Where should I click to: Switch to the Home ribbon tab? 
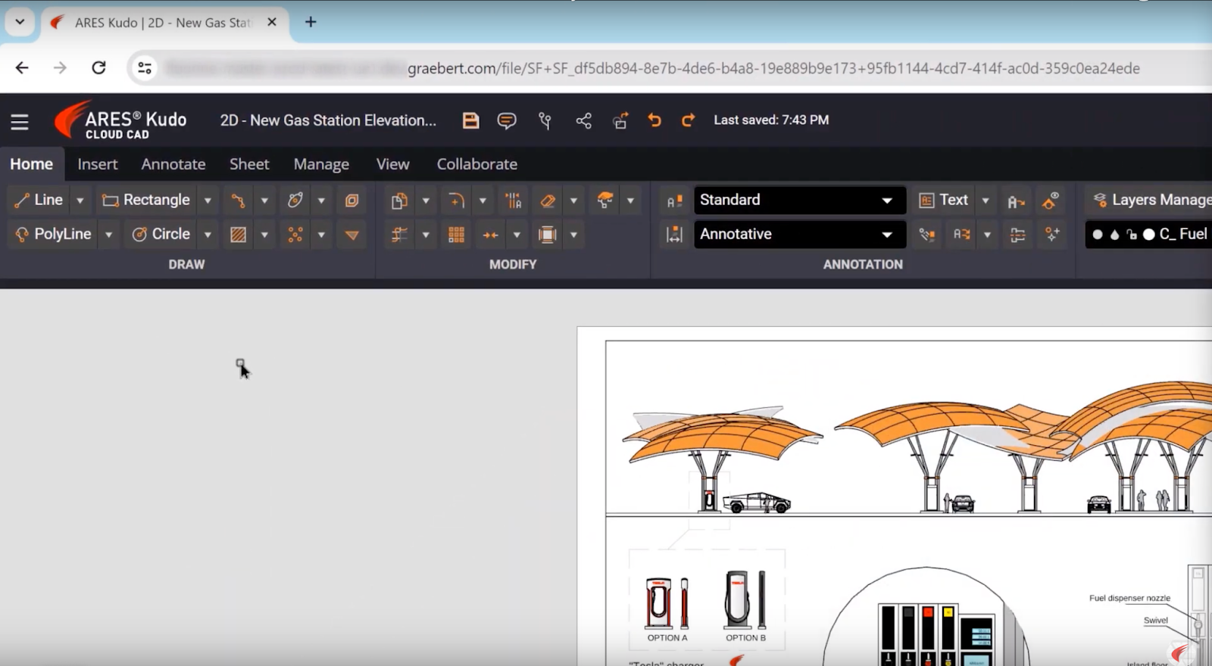click(x=32, y=164)
